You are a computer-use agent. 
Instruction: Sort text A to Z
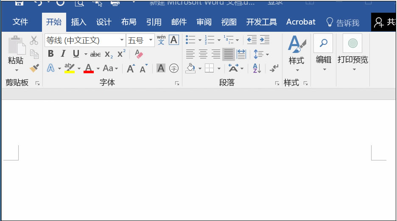coord(257,68)
